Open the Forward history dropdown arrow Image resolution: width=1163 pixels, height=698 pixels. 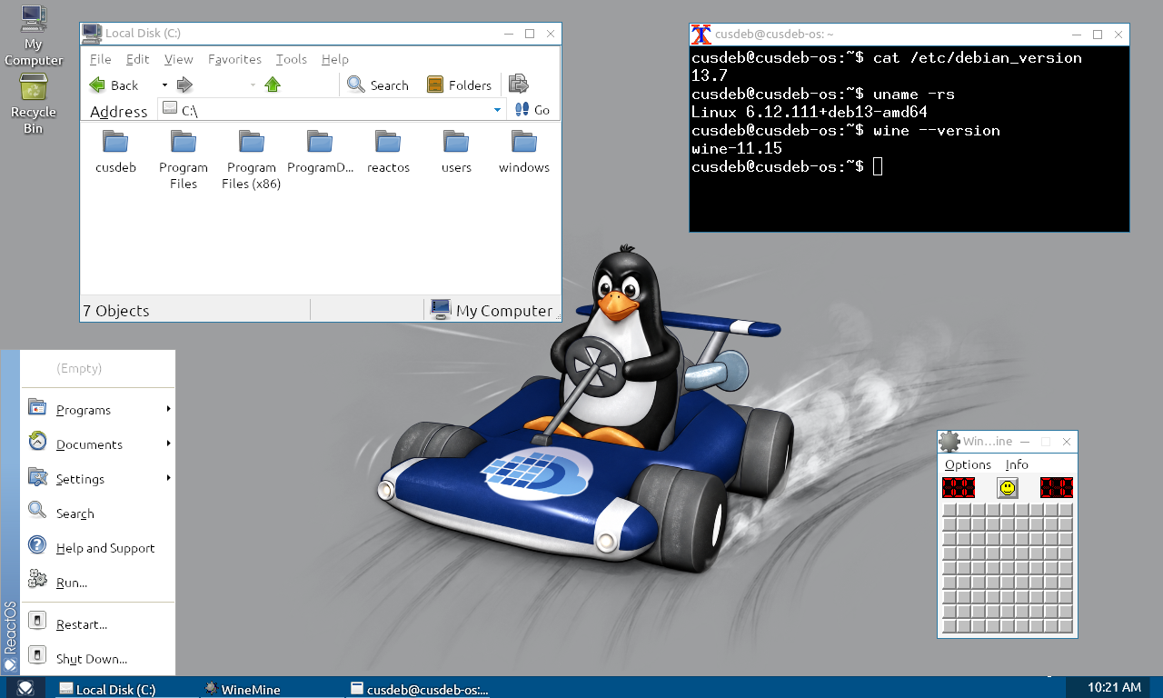[x=253, y=85]
